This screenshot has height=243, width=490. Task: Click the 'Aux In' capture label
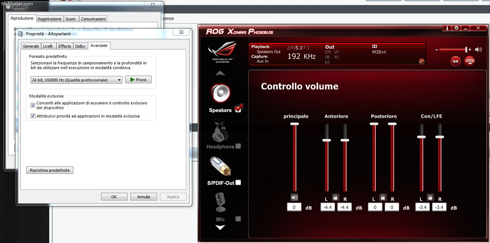pos(262,61)
